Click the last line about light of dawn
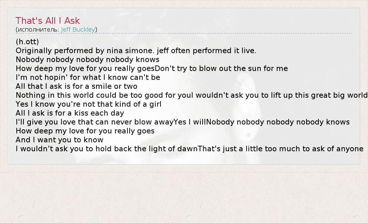Viewport: 368px width, 223px height. coord(189,149)
